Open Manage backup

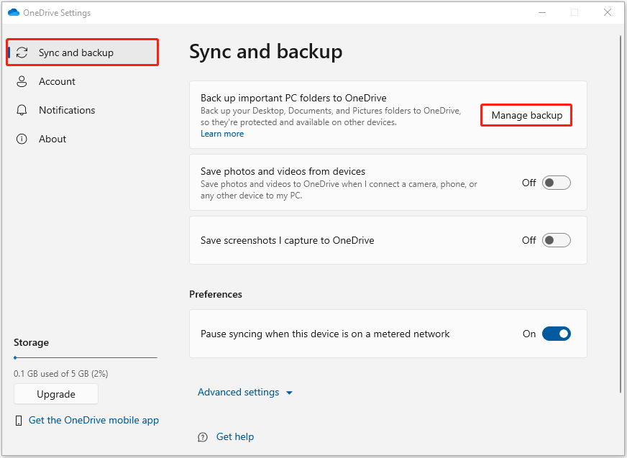pyautogui.click(x=526, y=115)
